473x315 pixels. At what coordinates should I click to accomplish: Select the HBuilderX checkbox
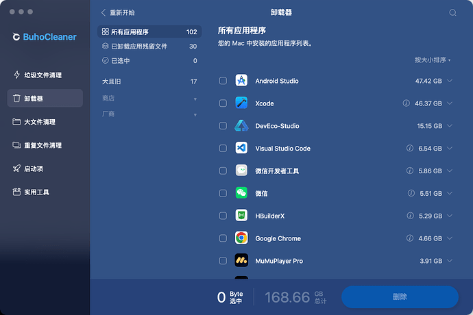pyautogui.click(x=223, y=216)
